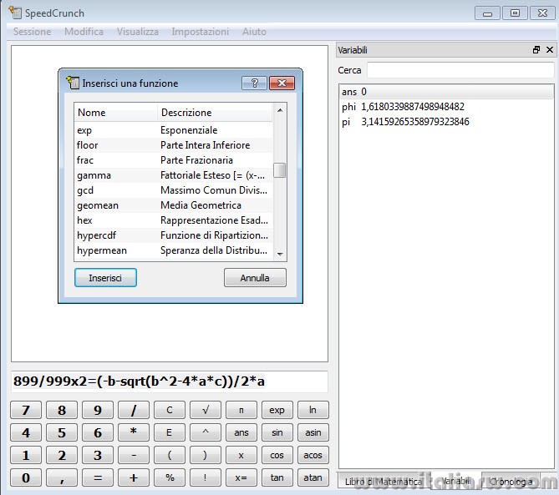559x495 pixels.
Task: Click digit 3 on keypad
Action: pos(98,455)
